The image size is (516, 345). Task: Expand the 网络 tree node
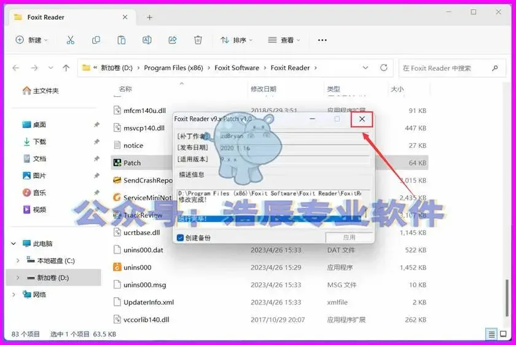(x=14, y=295)
